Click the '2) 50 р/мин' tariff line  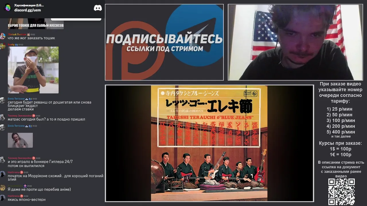click(x=339, y=115)
